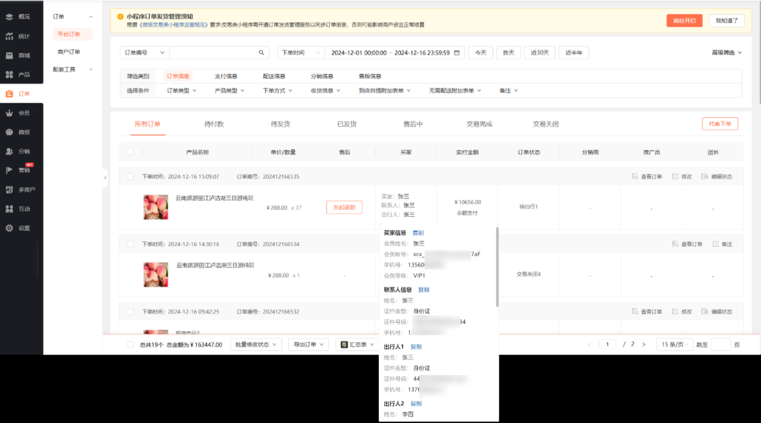This screenshot has width=761, height=423.
Task: Open the 订单 orders sidebar icon
Action: pyautogui.click(x=9, y=94)
